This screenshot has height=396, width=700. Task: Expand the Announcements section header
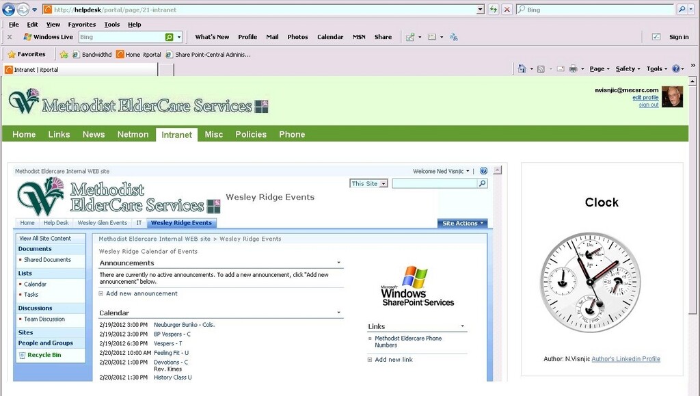338,262
